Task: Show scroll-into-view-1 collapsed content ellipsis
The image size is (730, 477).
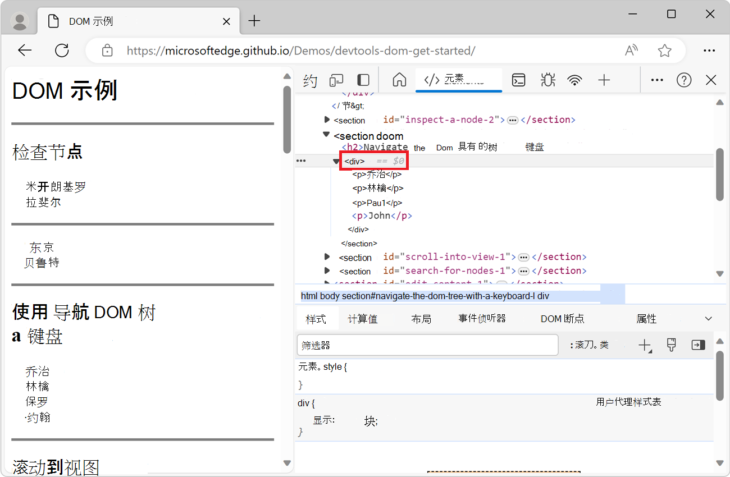Action: [523, 257]
